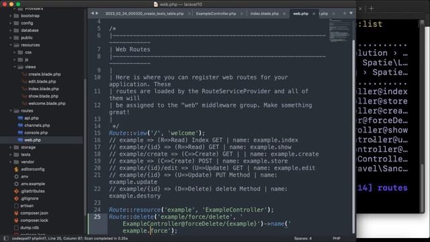Click the .gitattributes git icon
This screenshot has height=242, width=430.
tap(16, 191)
